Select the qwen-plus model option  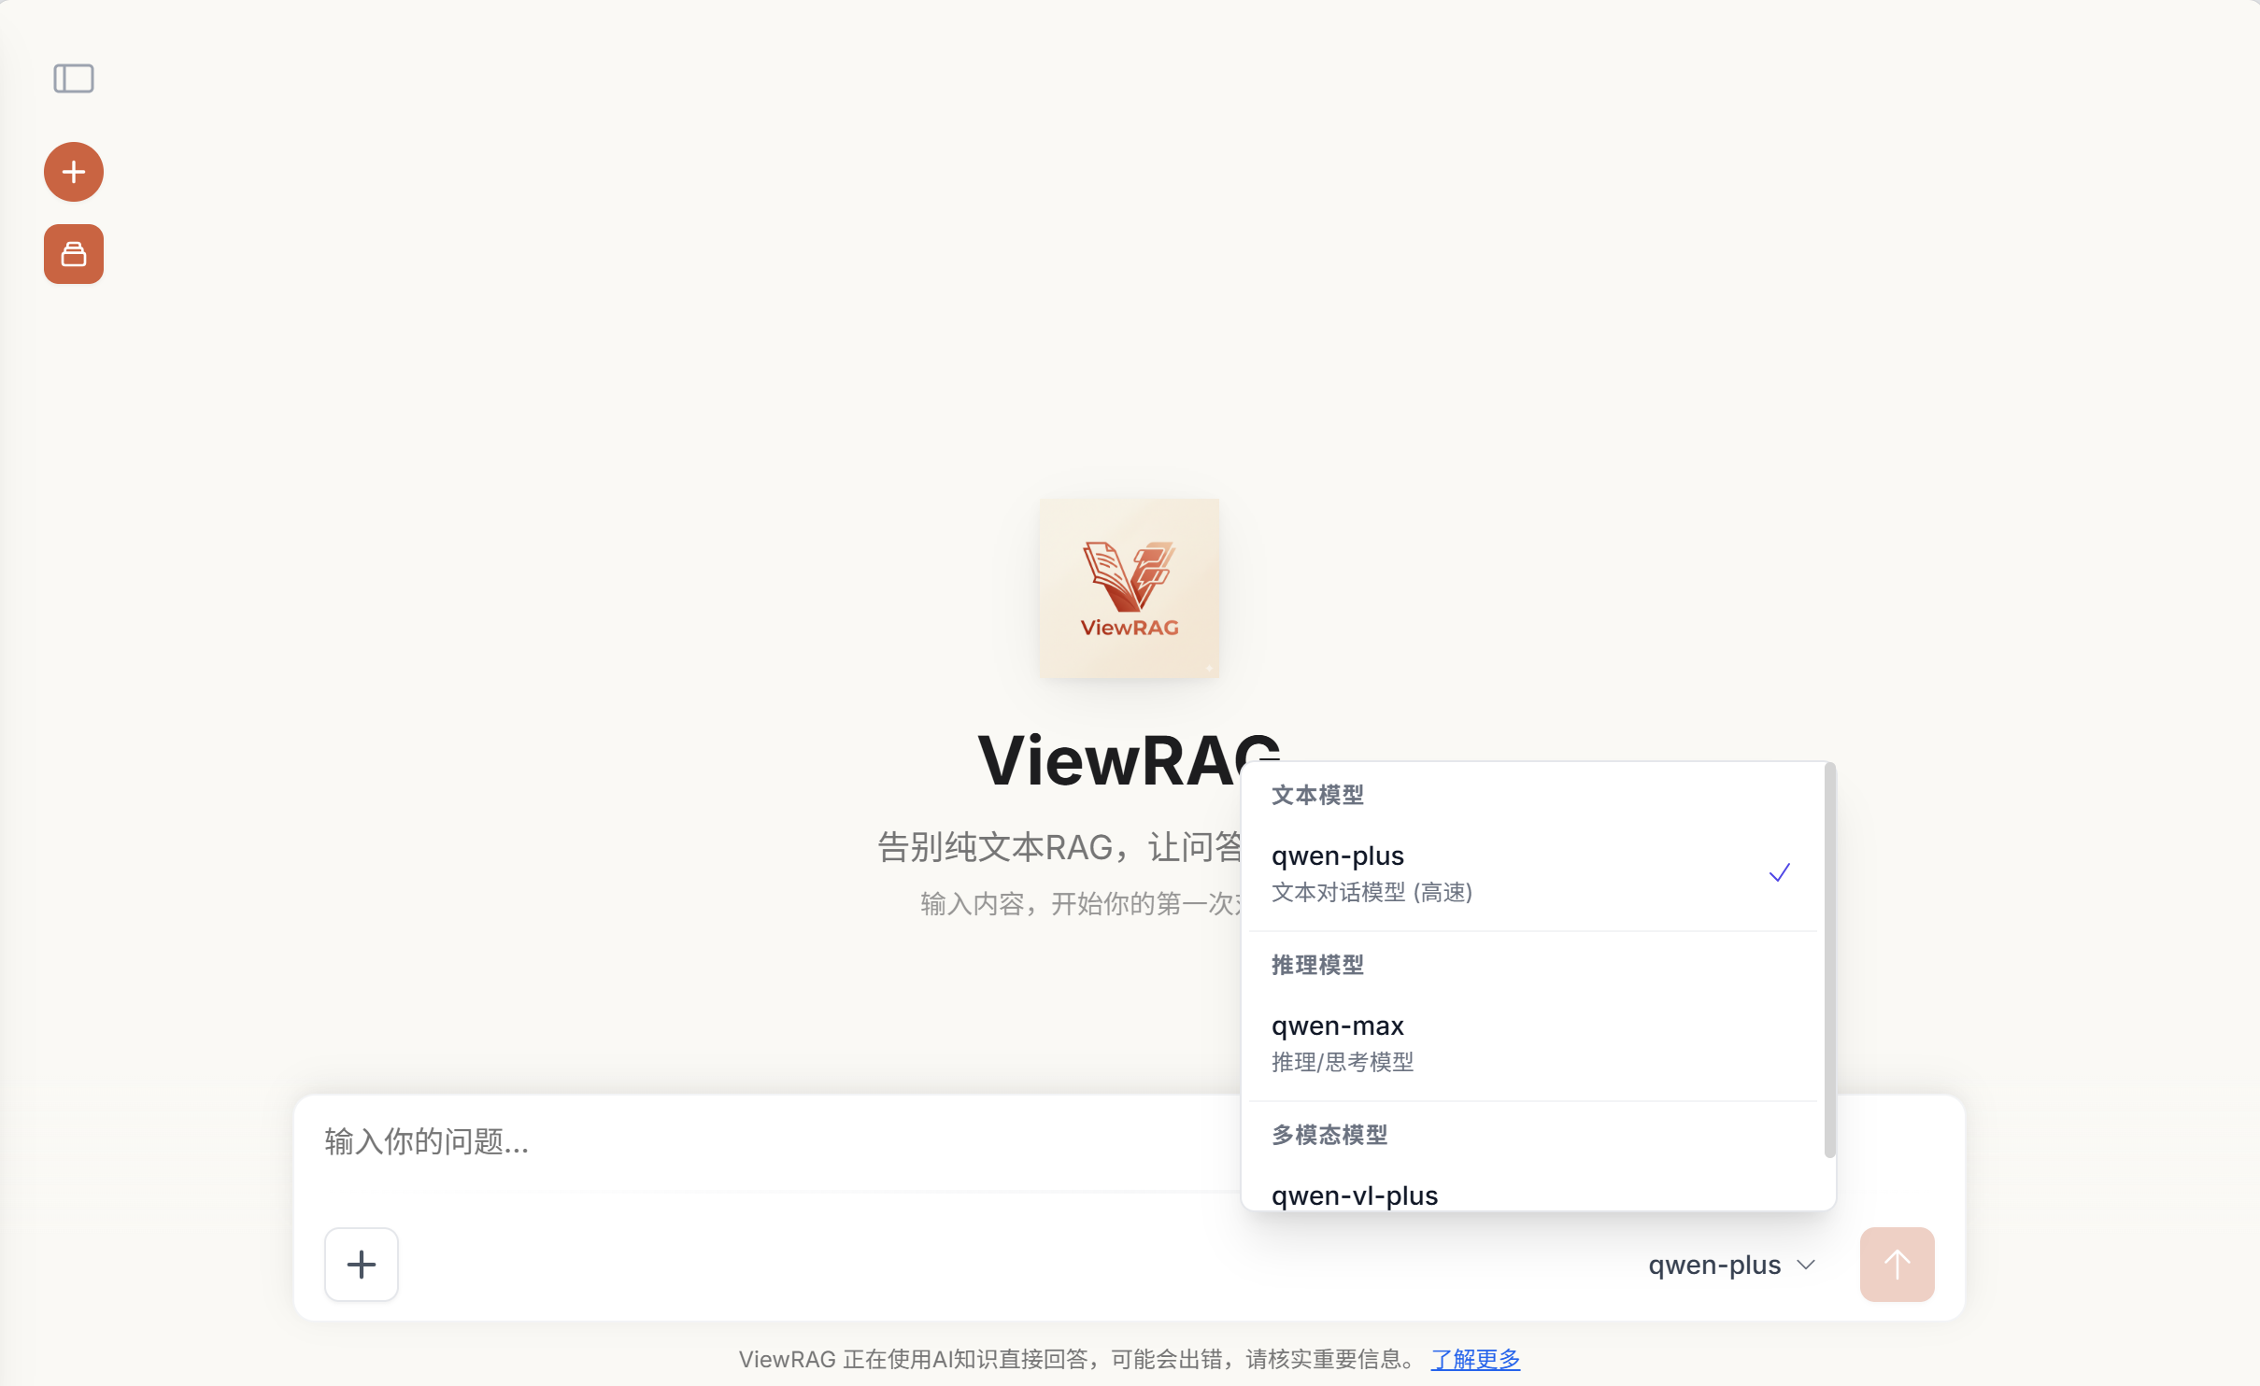(1532, 872)
